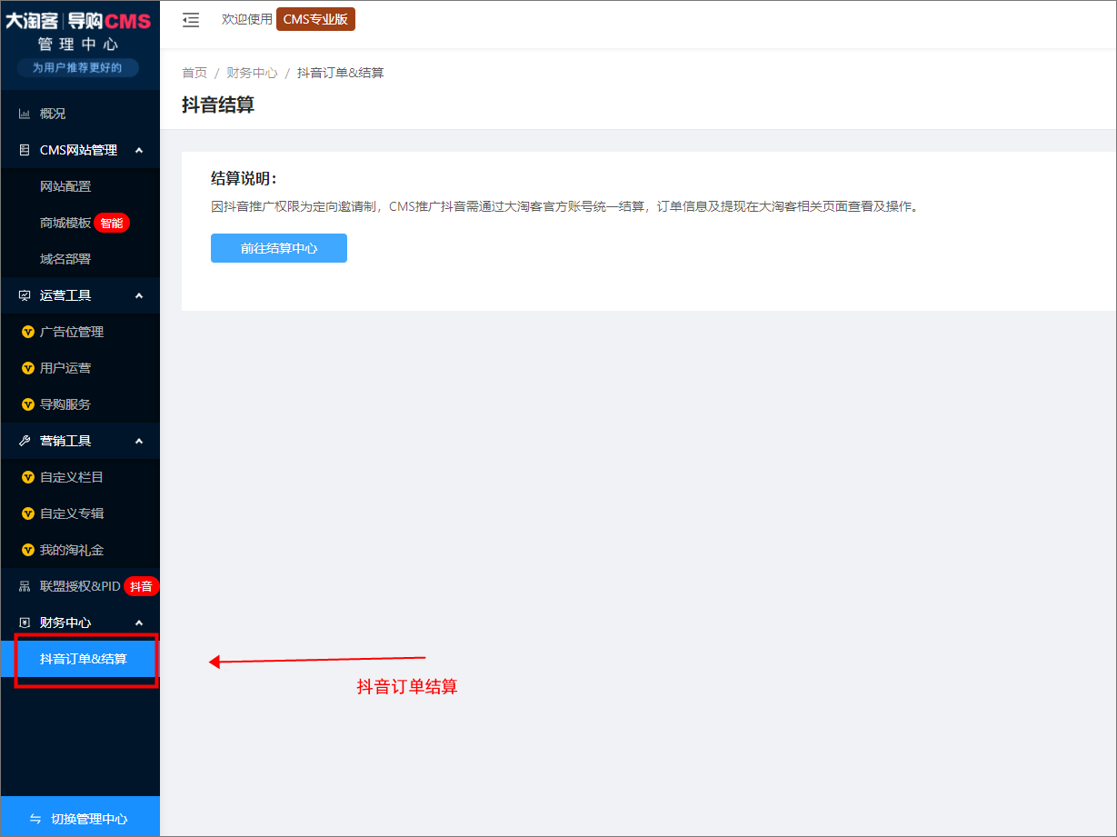Image resolution: width=1117 pixels, height=837 pixels.
Task: Click the CMS网站管理 document icon
Action: point(25,150)
